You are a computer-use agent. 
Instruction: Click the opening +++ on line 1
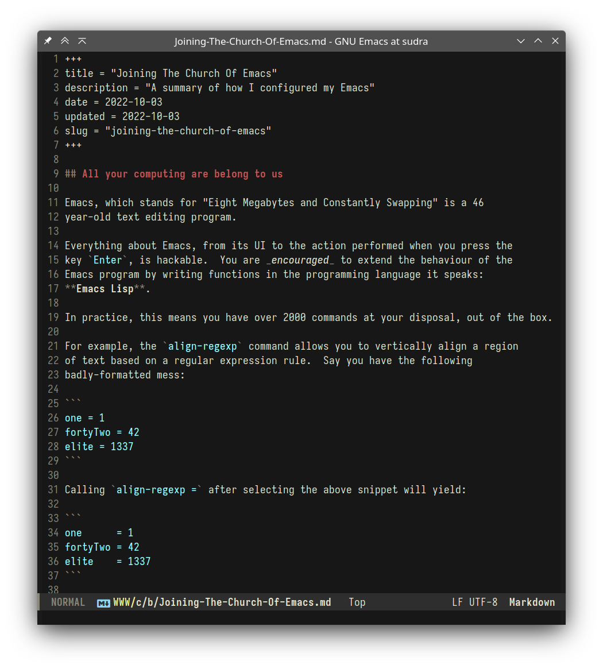coord(73,59)
